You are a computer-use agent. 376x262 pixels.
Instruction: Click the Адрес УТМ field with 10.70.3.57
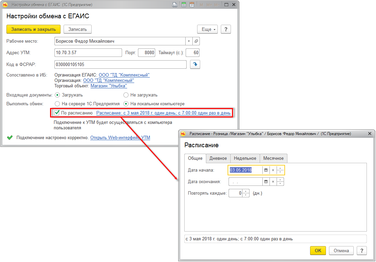tap(88, 52)
